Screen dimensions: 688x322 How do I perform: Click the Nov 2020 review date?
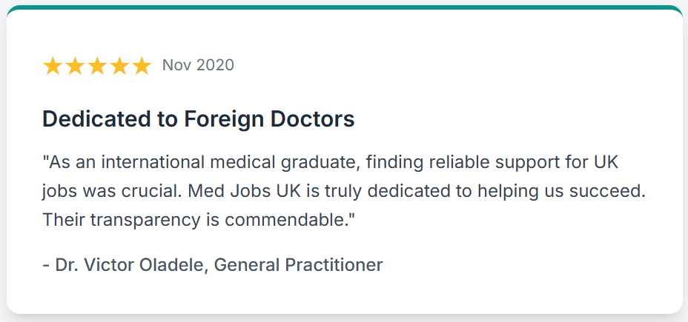click(198, 65)
